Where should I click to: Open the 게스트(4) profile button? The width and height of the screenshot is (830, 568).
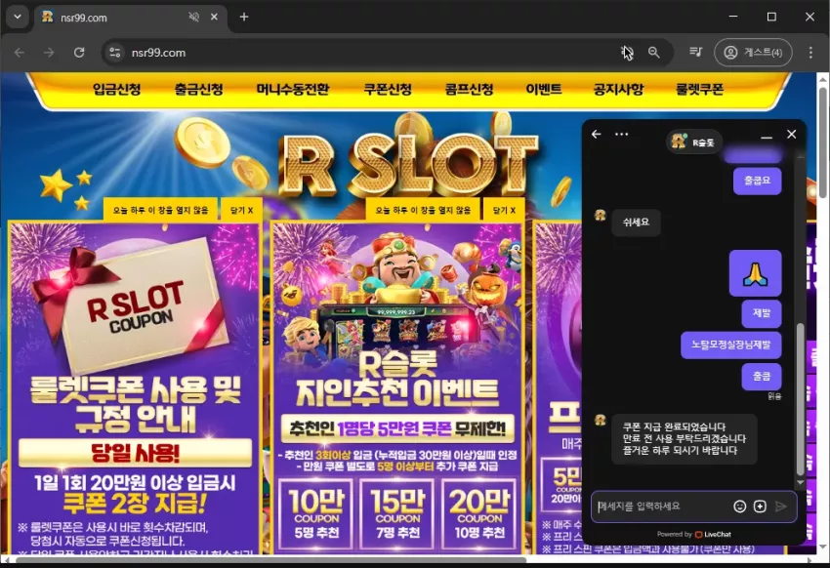753,53
